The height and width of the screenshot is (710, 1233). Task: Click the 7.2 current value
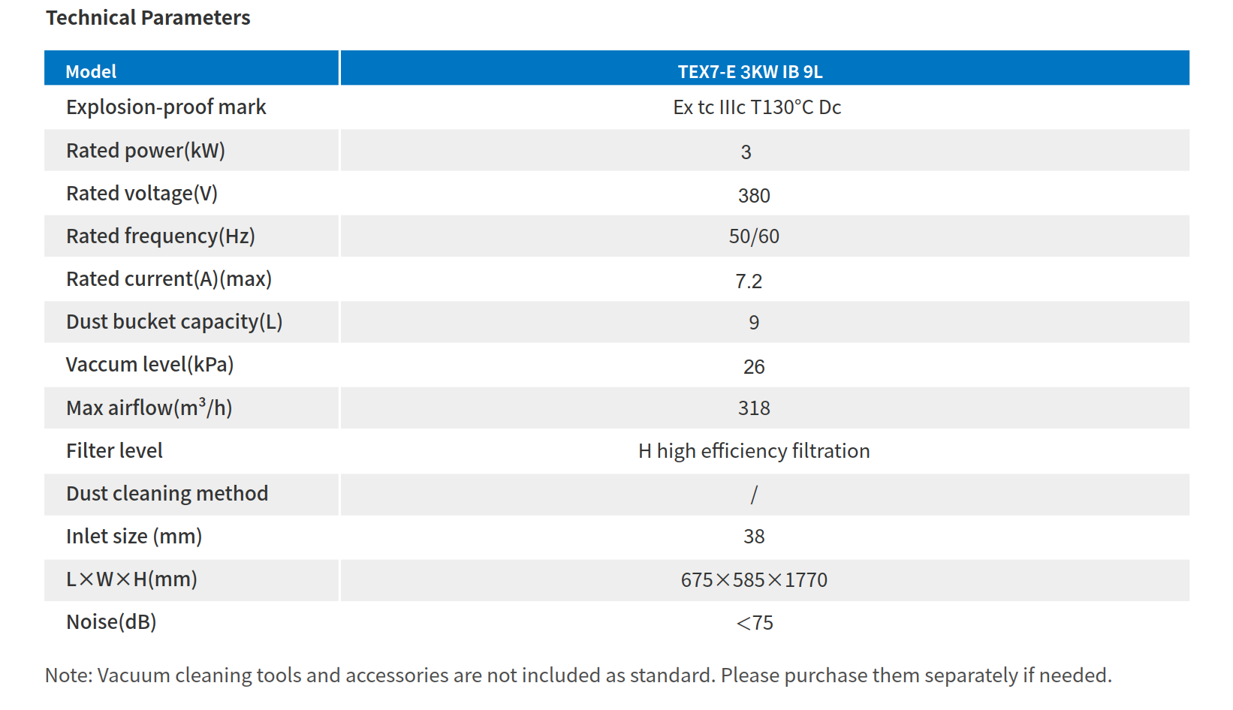[749, 281]
